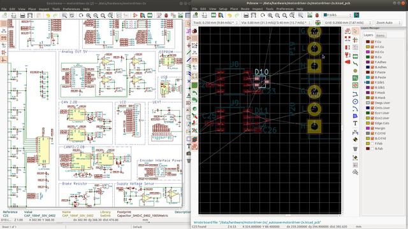Toggle B.Paste layer visibility checkbox
This screenshot has width=408, height=229.
pyautogui.click(x=372, y=78)
